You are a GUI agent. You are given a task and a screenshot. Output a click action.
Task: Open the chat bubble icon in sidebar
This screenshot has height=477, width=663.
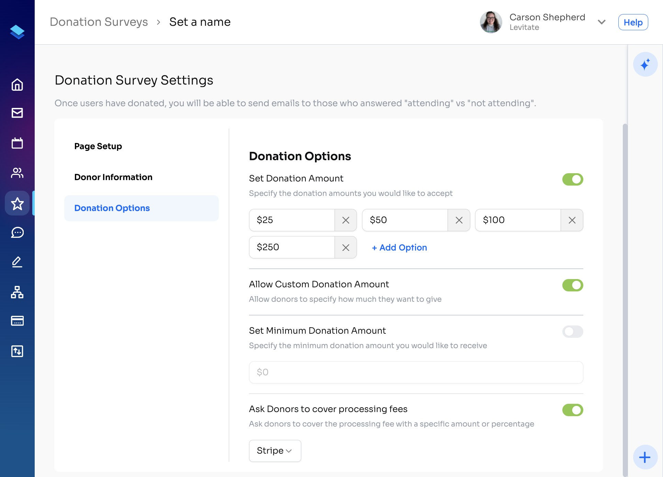17,233
